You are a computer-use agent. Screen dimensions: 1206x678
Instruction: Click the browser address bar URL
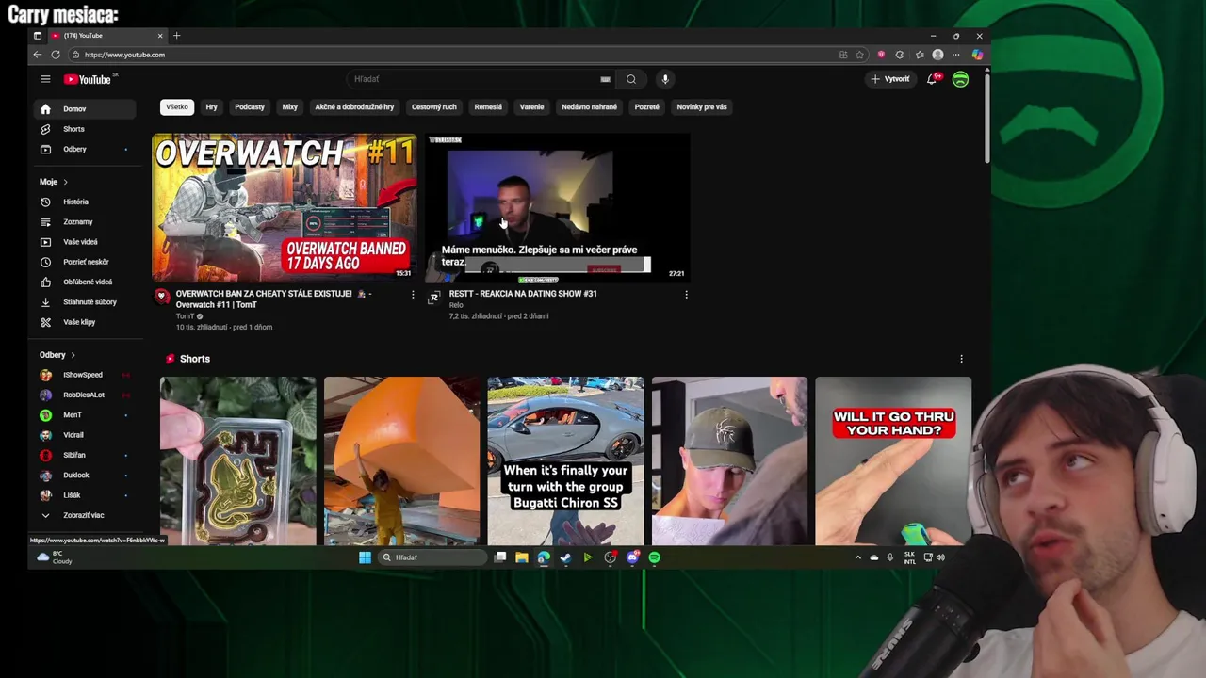point(124,55)
